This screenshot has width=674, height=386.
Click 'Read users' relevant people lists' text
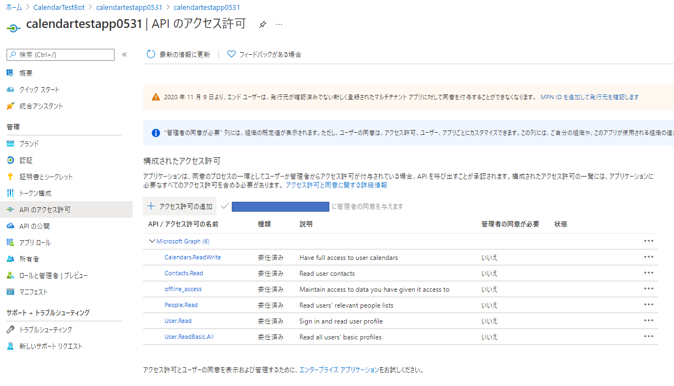346,305
